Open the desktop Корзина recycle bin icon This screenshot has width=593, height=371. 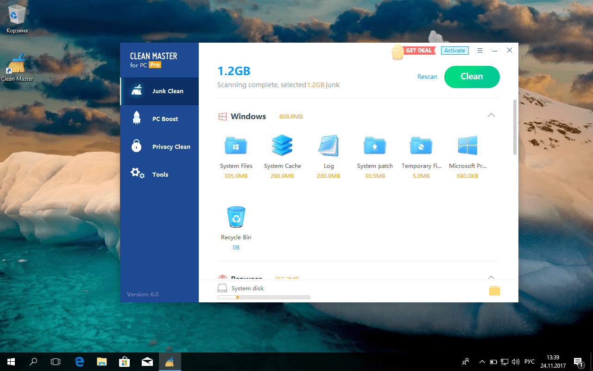pyautogui.click(x=17, y=15)
